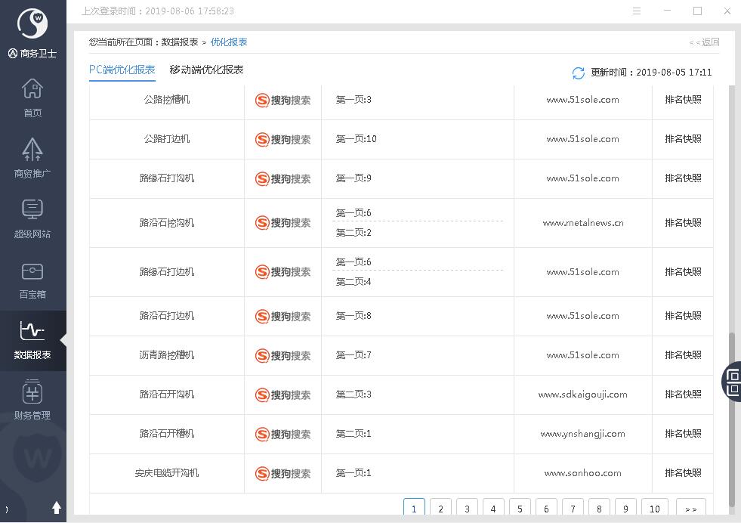Open 排名快照 for 安庆电缆开沟机 row
741x523 pixels.
(683, 473)
